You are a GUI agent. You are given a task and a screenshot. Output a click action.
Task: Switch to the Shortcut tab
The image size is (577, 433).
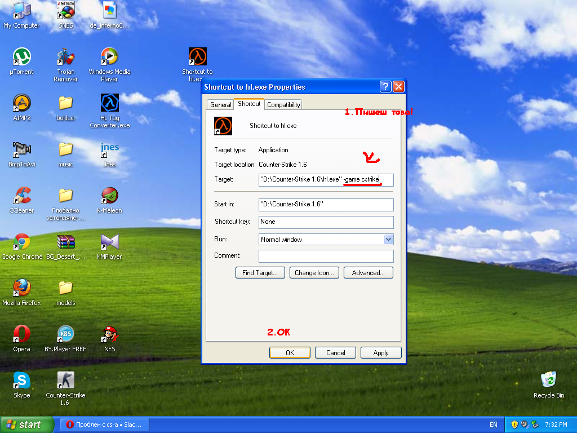pos(249,104)
